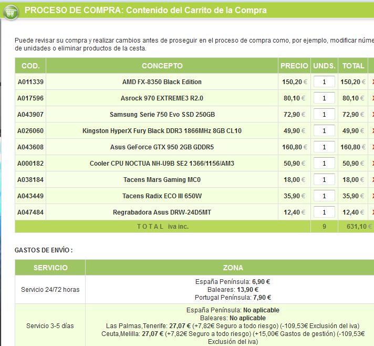Change quantity for Regrabadora Asus DRW-24D5MT
The image size is (374, 346).
coord(324,212)
